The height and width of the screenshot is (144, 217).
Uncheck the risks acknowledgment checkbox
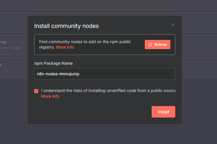pos(36,91)
